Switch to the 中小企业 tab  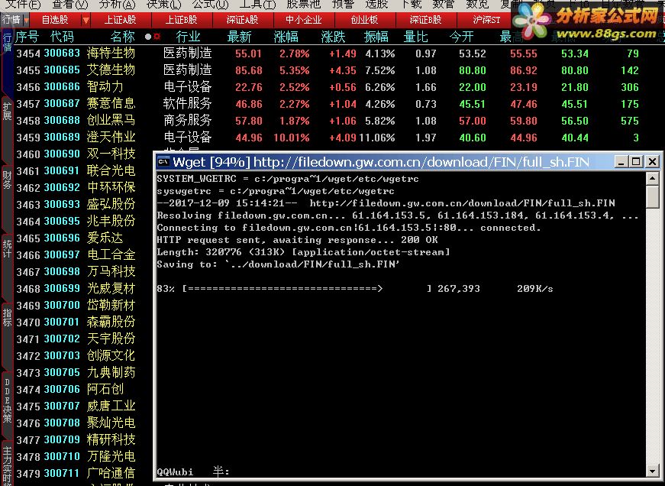point(304,20)
